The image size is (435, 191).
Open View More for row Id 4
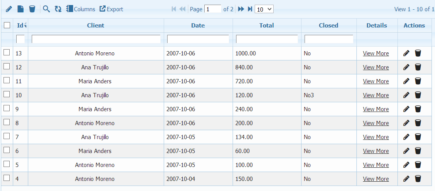(x=376, y=179)
